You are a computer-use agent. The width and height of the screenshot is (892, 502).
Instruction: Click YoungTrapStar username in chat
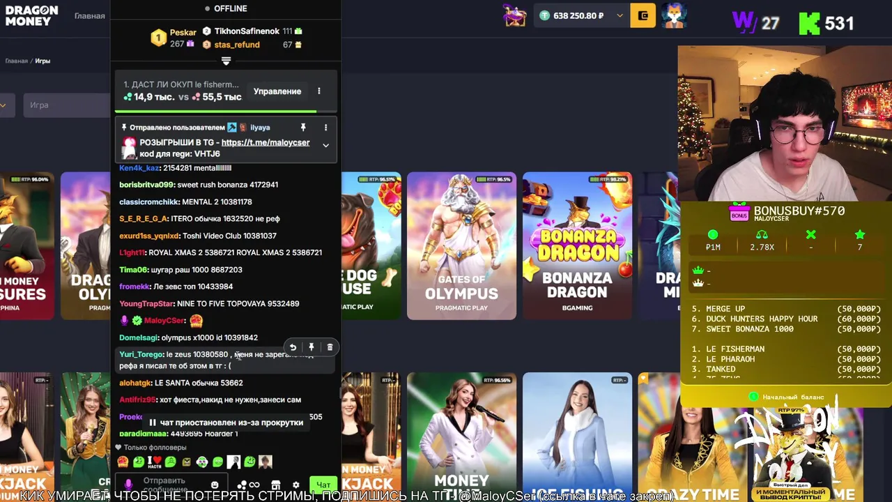[x=146, y=303]
